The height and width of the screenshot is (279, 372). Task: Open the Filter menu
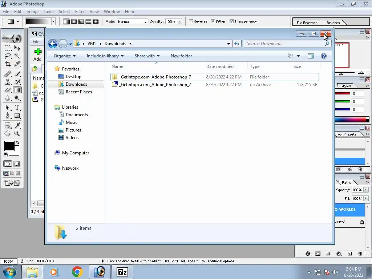[x=80, y=12]
